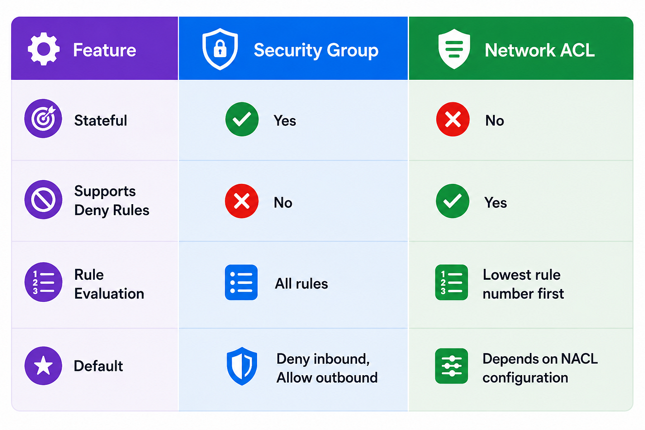Click the Security Group padlock shield icon

tap(220, 49)
